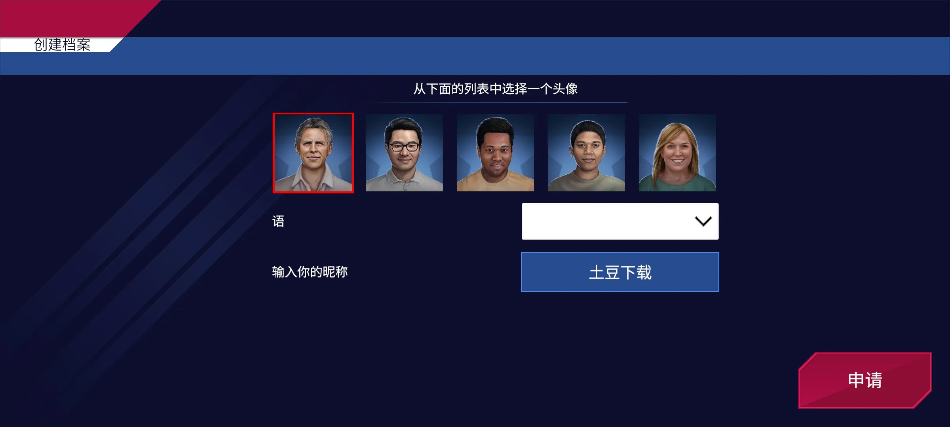950x427 pixels.
Task: Select the young man in olive shirt avatar
Action: 586,153
